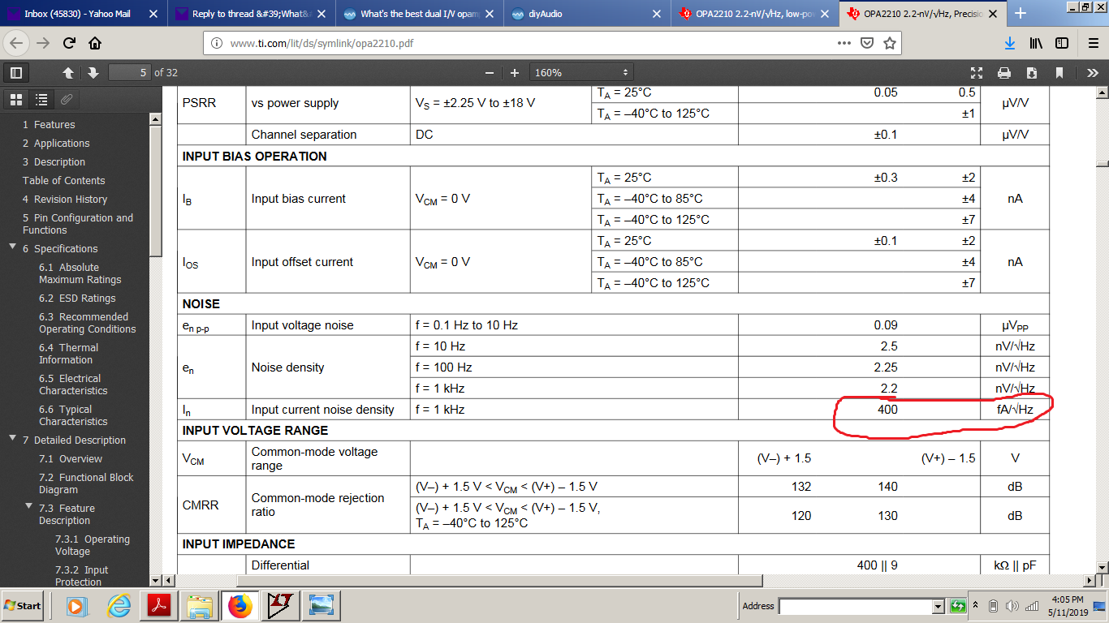Open PDF viewer tools menu

click(1092, 72)
